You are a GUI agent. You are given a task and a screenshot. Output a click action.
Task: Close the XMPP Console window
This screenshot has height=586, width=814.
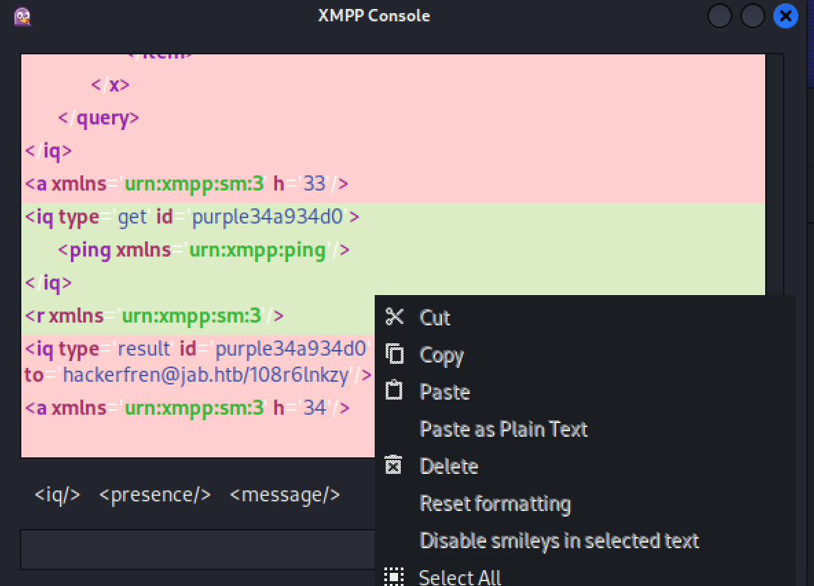click(785, 16)
